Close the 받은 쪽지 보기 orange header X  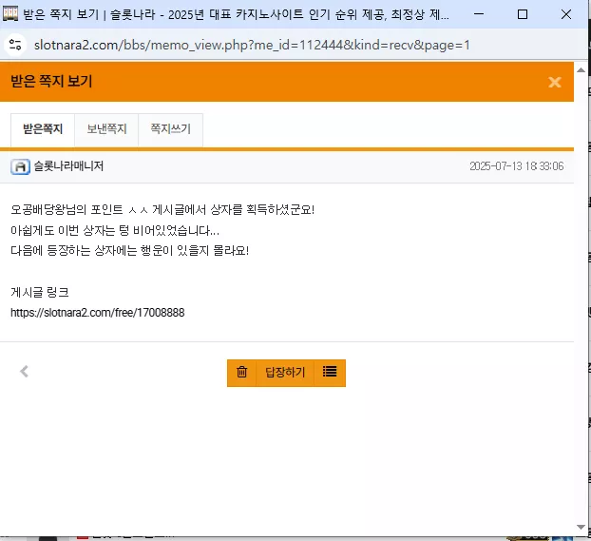point(555,82)
